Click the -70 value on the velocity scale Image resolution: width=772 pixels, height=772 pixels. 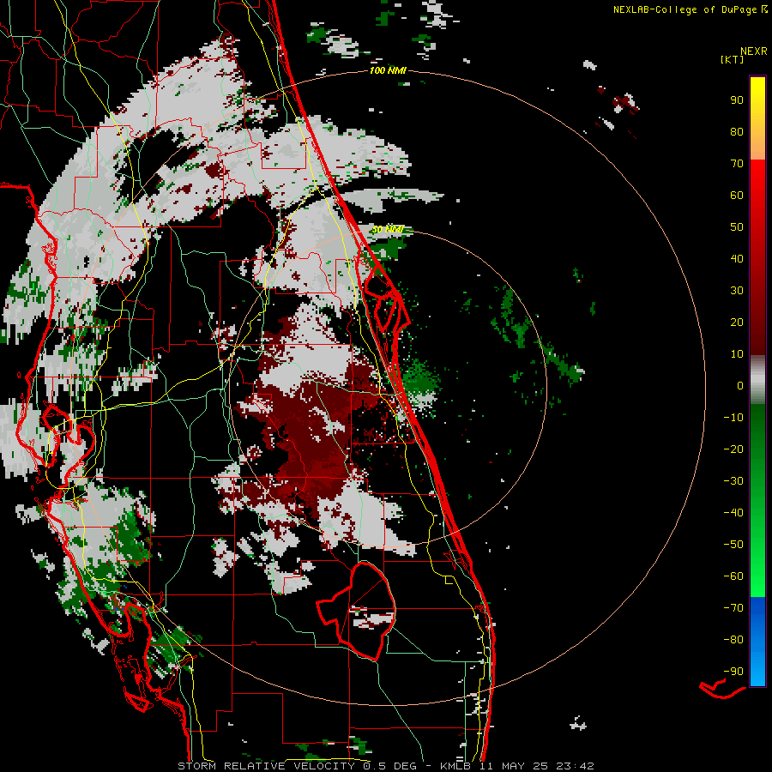coord(733,608)
